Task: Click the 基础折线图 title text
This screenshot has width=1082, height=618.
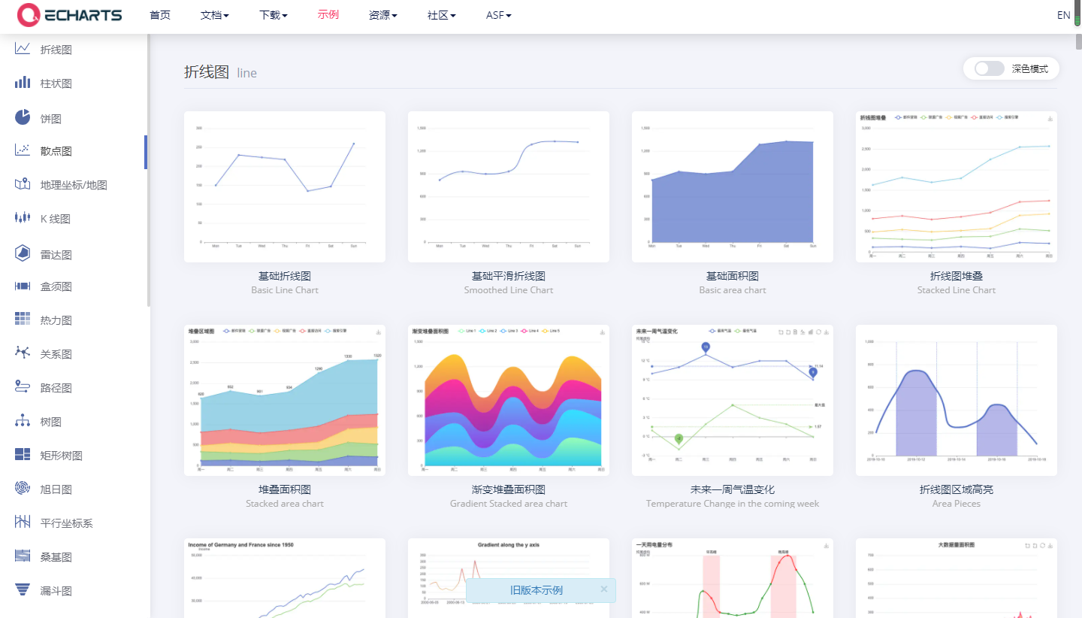Action: tap(285, 276)
